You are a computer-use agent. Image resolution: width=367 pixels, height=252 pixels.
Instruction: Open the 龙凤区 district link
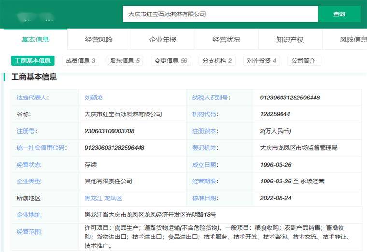113,198
